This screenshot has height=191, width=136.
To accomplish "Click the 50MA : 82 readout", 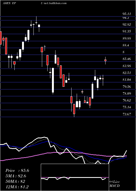I will coord(15,181).
